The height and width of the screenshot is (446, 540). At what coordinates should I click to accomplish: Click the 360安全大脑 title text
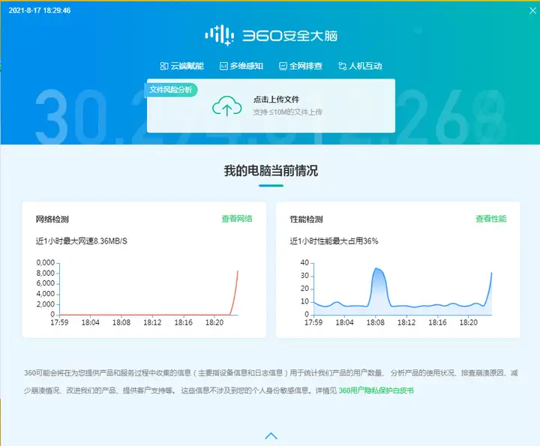(290, 35)
